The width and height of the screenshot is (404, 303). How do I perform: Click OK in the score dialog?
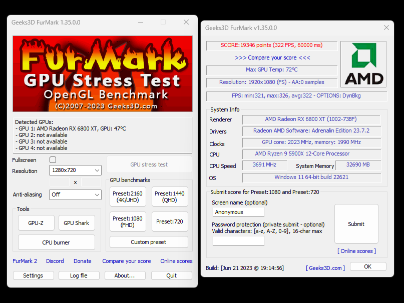click(x=368, y=266)
